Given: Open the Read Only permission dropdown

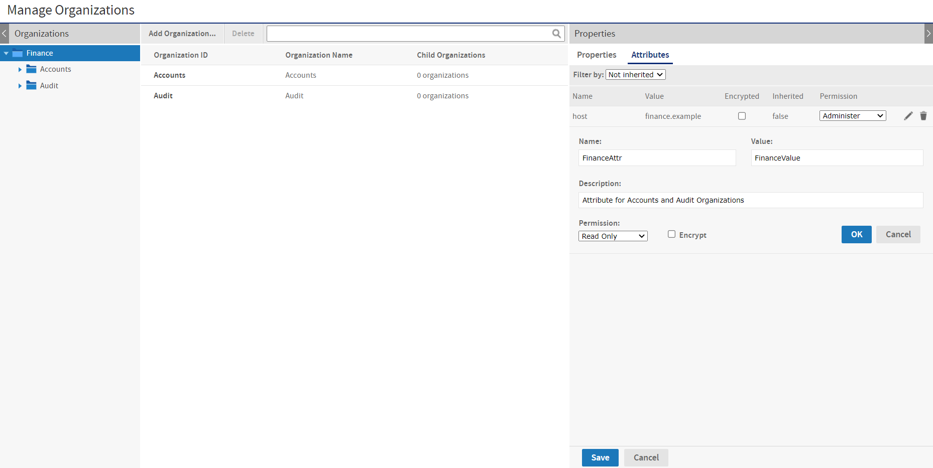Looking at the screenshot, I should pos(613,236).
